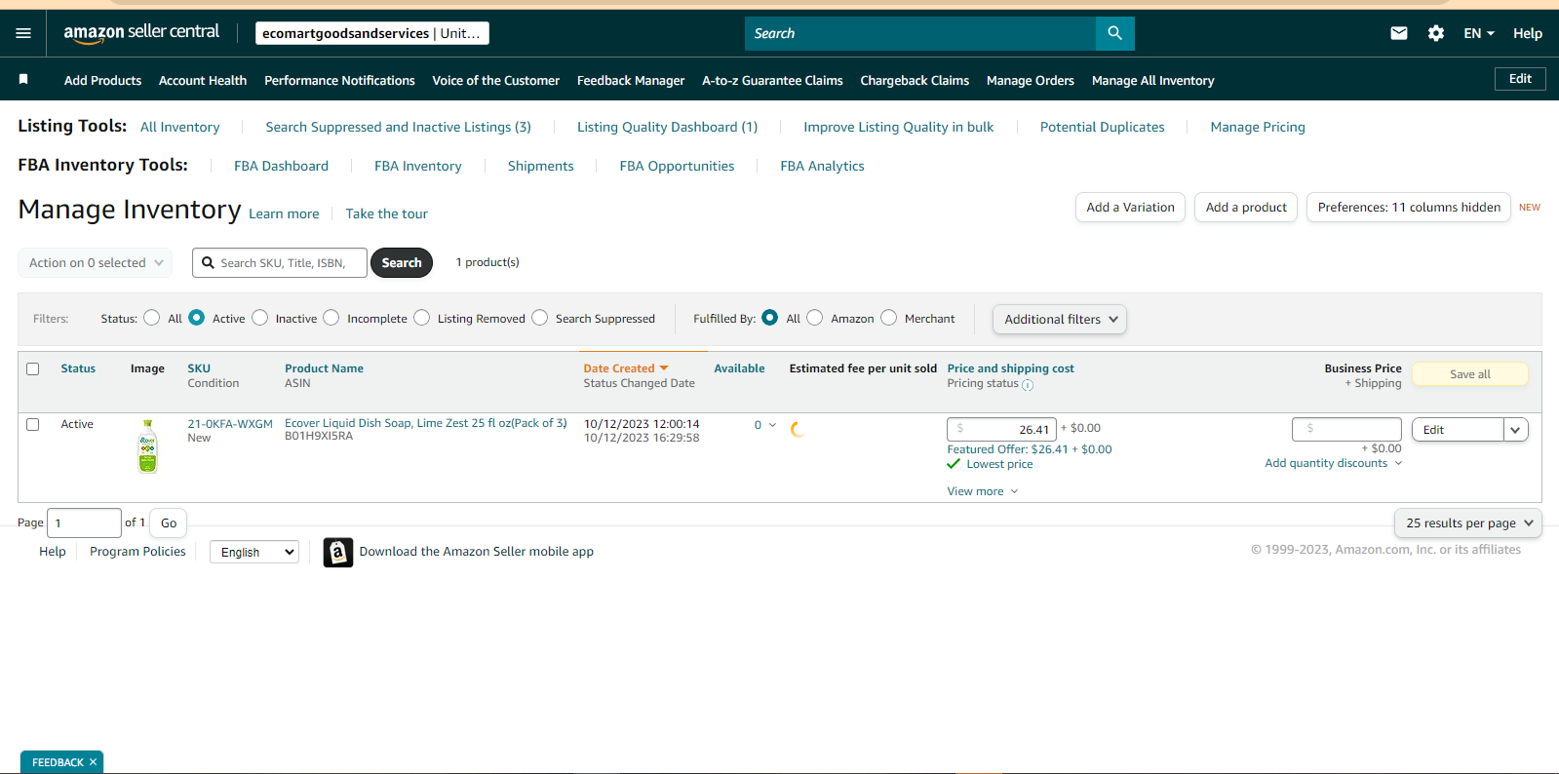Open Voice of the Customer menu item
The image size is (1559, 774).
click(495, 81)
